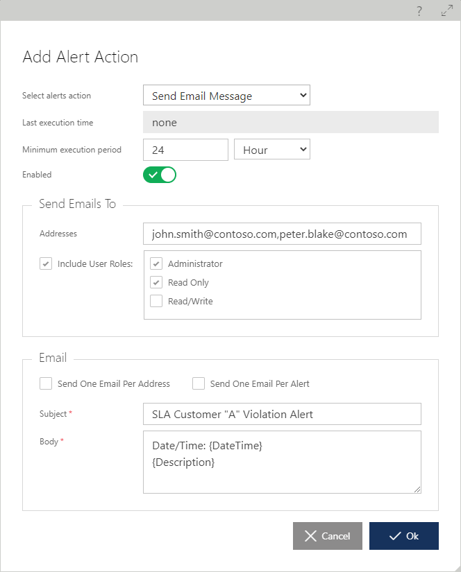The image size is (461, 572).
Task: Enable Send One Email Per Address
Action: 46,383
